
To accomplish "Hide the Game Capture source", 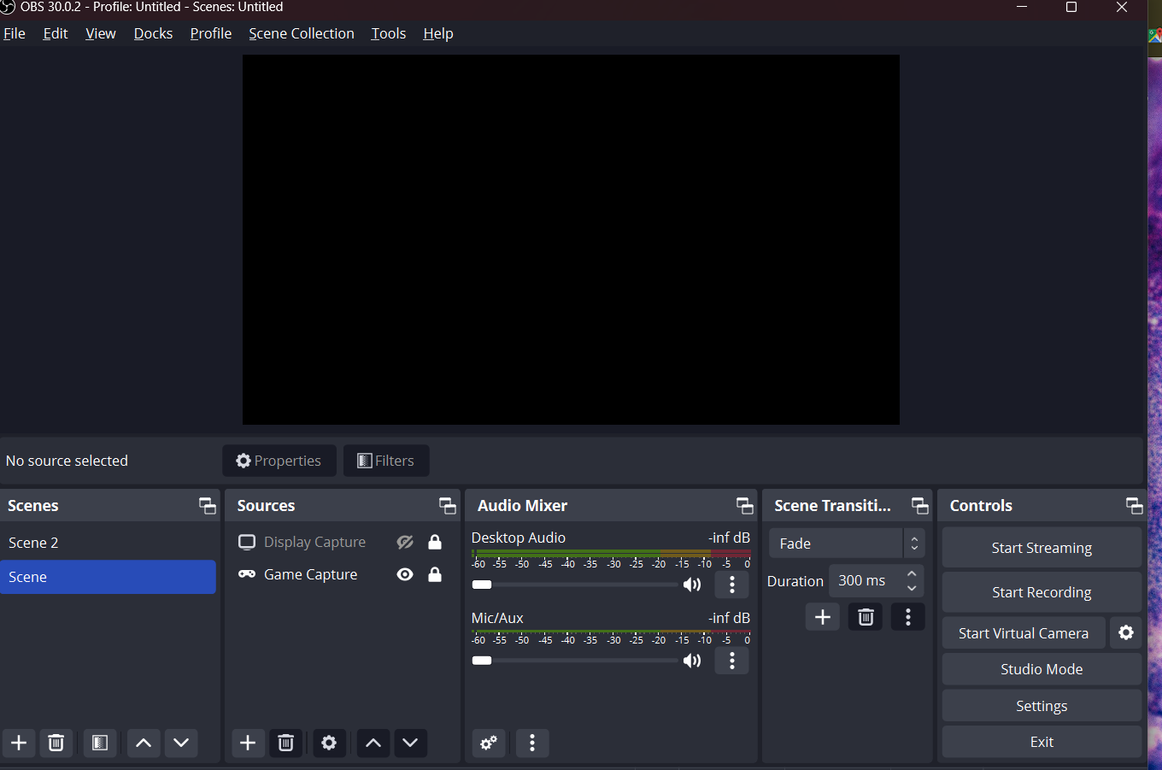I will pyautogui.click(x=405, y=574).
